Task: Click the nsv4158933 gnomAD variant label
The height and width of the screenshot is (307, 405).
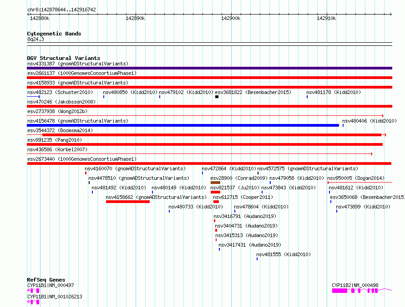Action: 78,83
